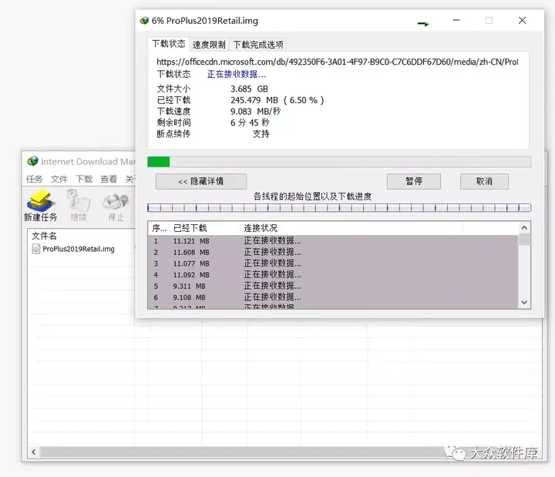Click the downloaded value 245.479 MB
The image size is (555, 477).
coord(254,100)
